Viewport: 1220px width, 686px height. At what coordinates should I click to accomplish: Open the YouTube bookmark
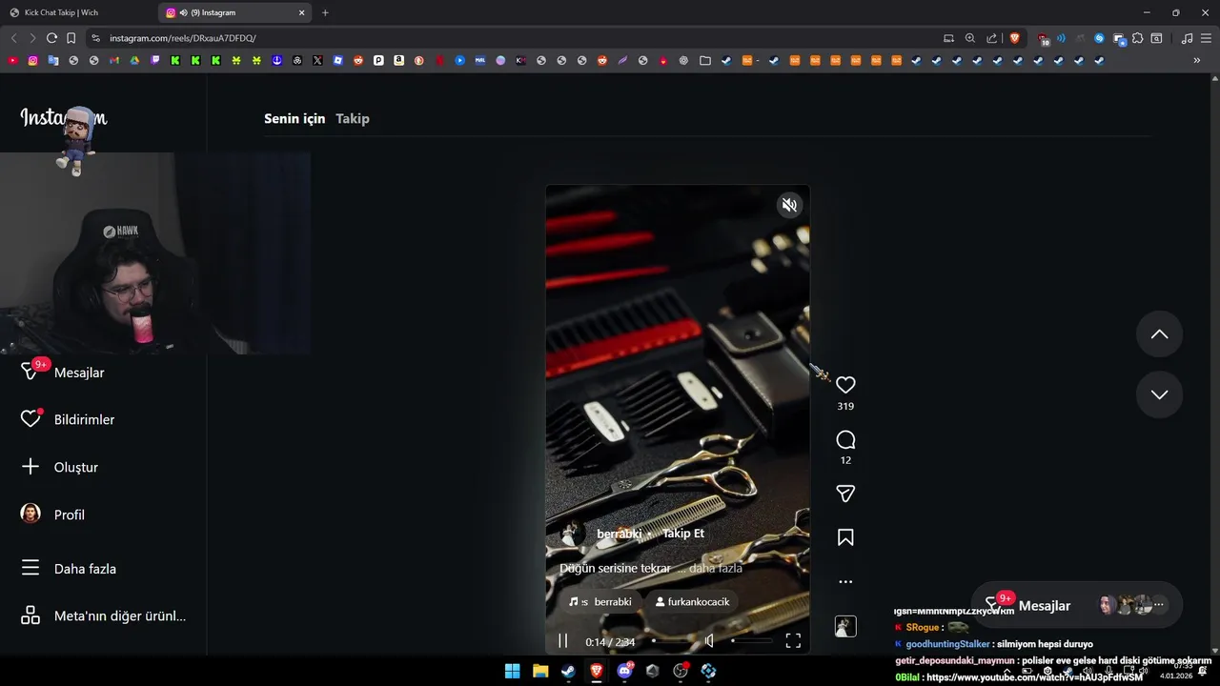(12, 60)
